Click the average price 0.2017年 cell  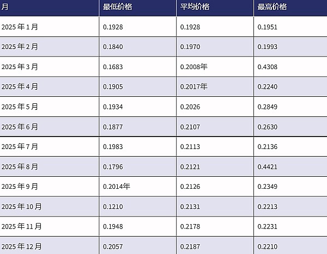[193, 87]
